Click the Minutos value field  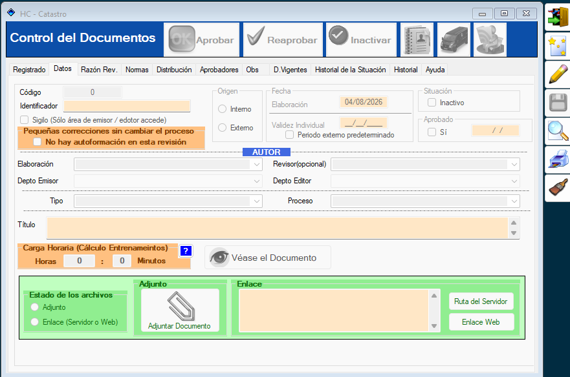point(122,261)
